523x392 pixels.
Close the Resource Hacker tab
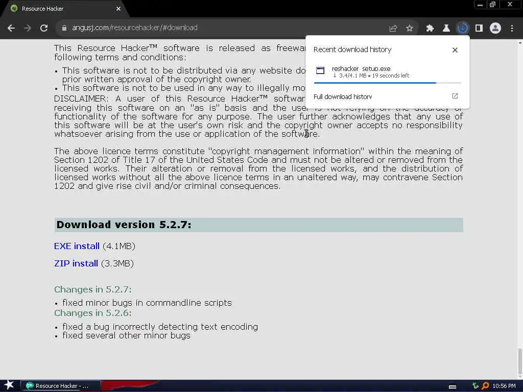click(x=118, y=9)
